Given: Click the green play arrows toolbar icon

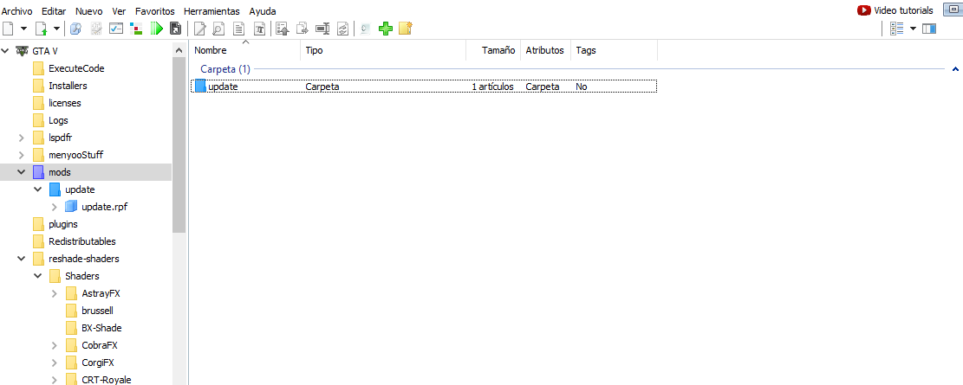Looking at the screenshot, I should pos(156,29).
